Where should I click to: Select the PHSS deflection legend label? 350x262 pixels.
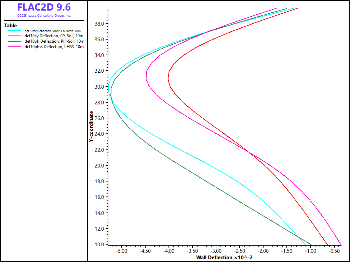[54, 47]
